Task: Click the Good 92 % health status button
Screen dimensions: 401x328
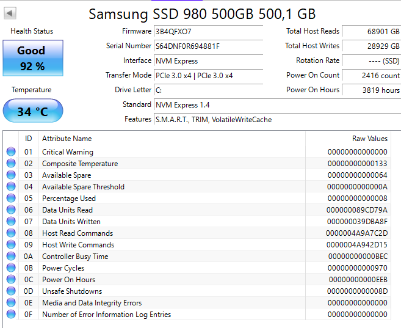Action: point(33,58)
